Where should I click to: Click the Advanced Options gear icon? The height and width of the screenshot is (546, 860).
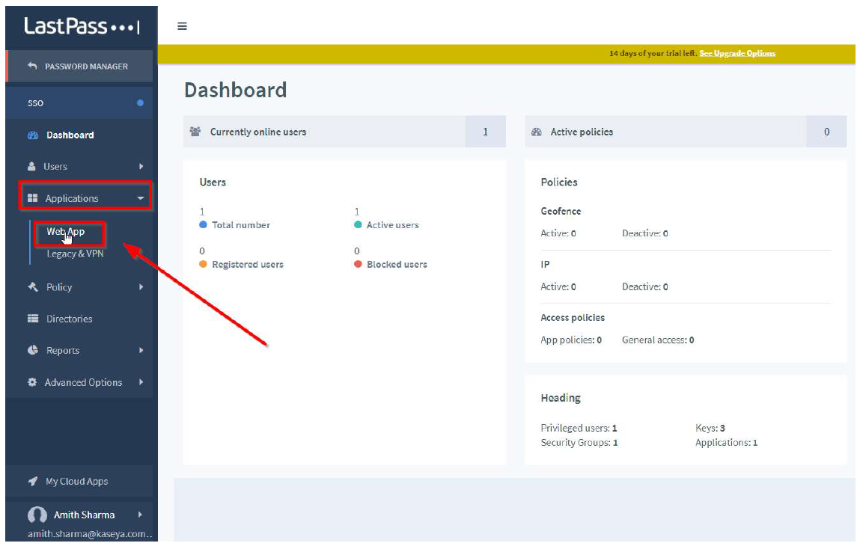point(32,382)
